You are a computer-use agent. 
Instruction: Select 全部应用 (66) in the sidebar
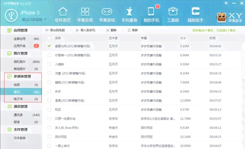tap(21, 39)
